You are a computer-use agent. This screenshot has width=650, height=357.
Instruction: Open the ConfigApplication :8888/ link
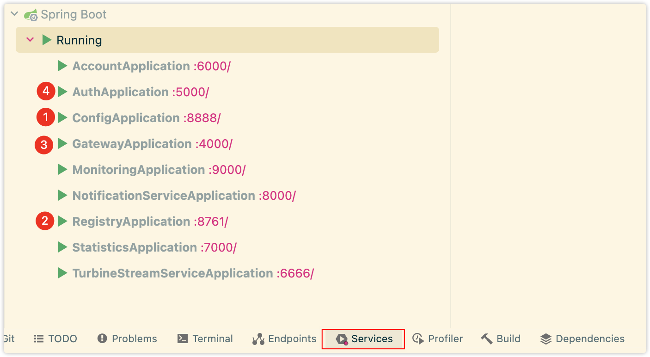[x=202, y=118]
